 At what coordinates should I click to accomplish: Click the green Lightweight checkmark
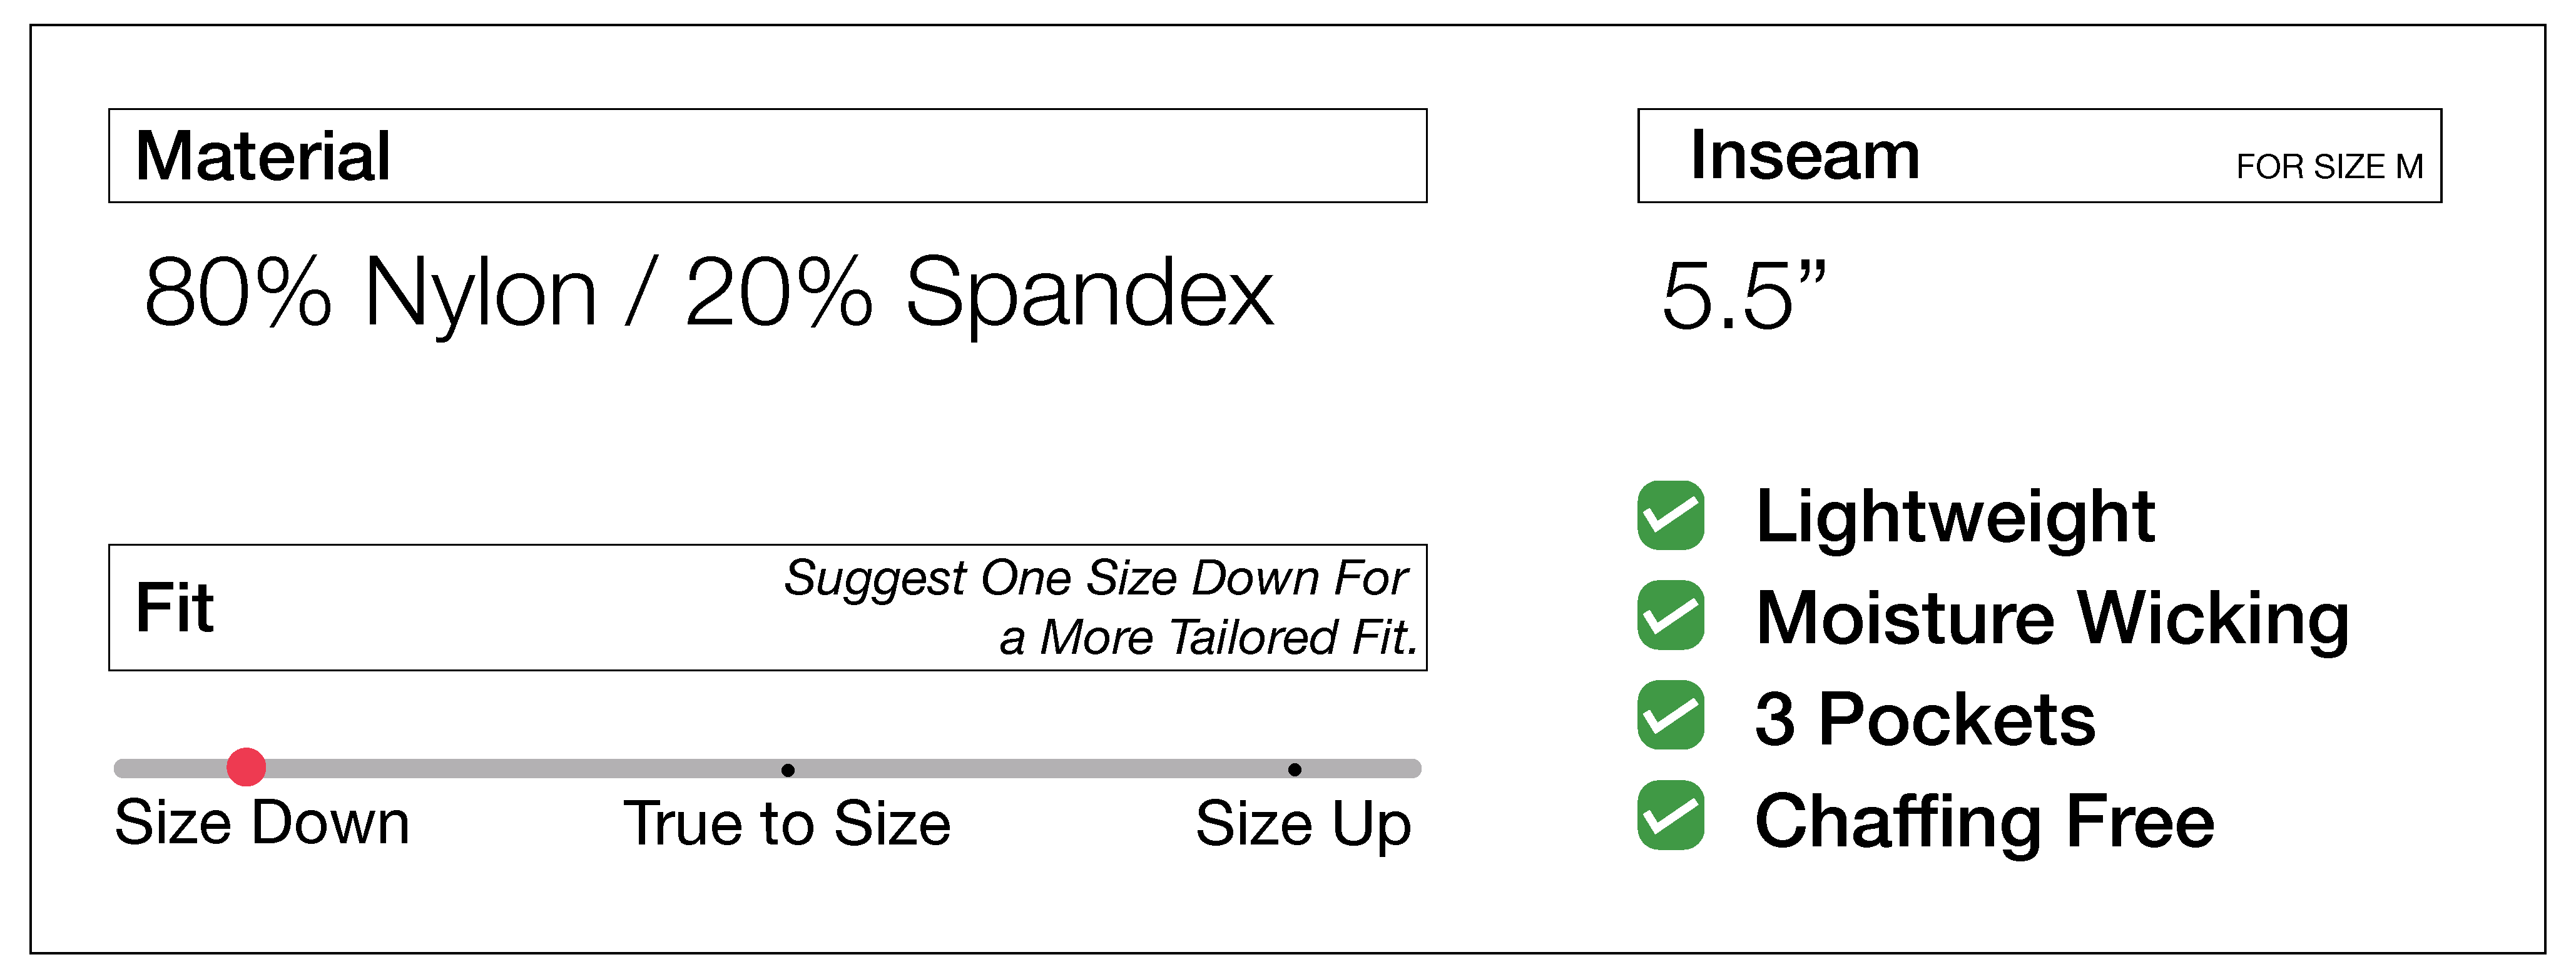pyautogui.click(x=1670, y=516)
